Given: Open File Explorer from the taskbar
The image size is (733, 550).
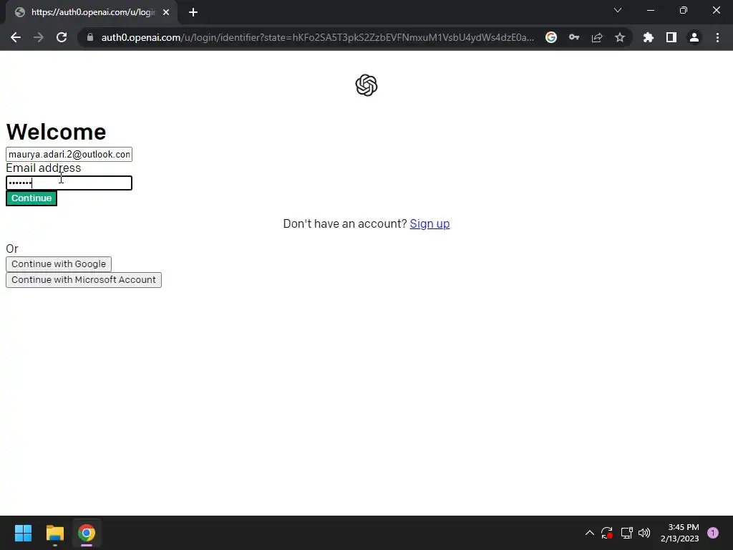Looking at the screenshot, I should [54, 533].
